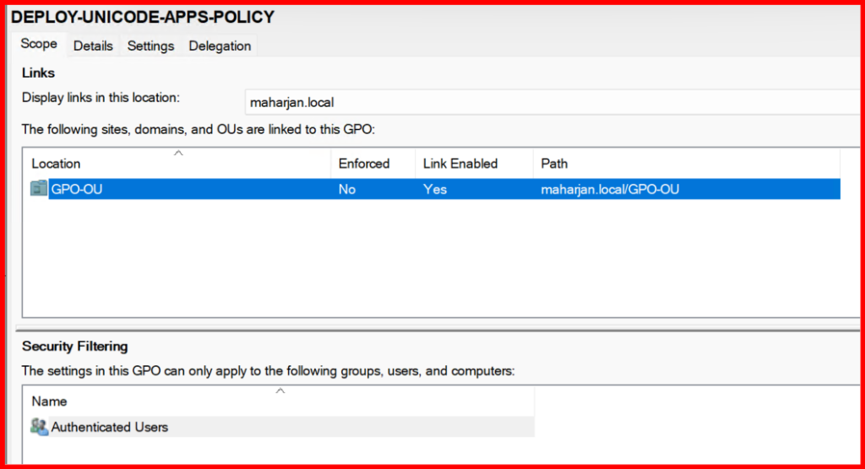The width and height of the screenshot is (865, 469).
Task: Click the Enforced value No in GPO-OU row
Action: coord(347,189)
